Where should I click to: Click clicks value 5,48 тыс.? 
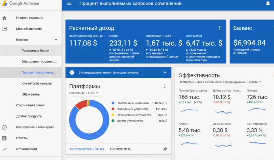tap(190, 130)
